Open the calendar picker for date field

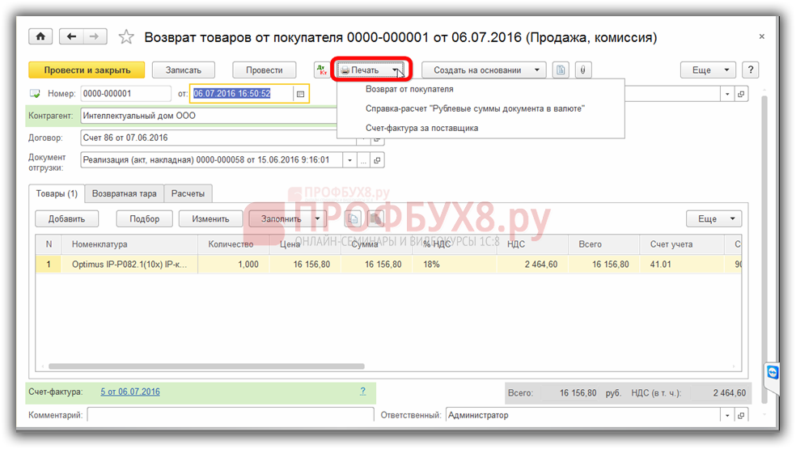coord(300,94)
